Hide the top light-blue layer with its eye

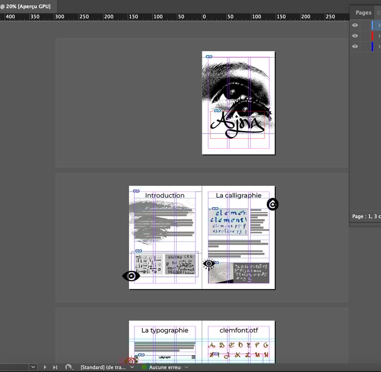355,25
